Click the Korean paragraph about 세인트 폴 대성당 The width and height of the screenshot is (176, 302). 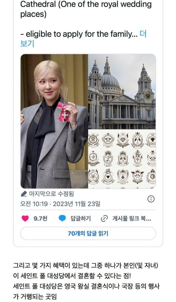pos(86,281)
